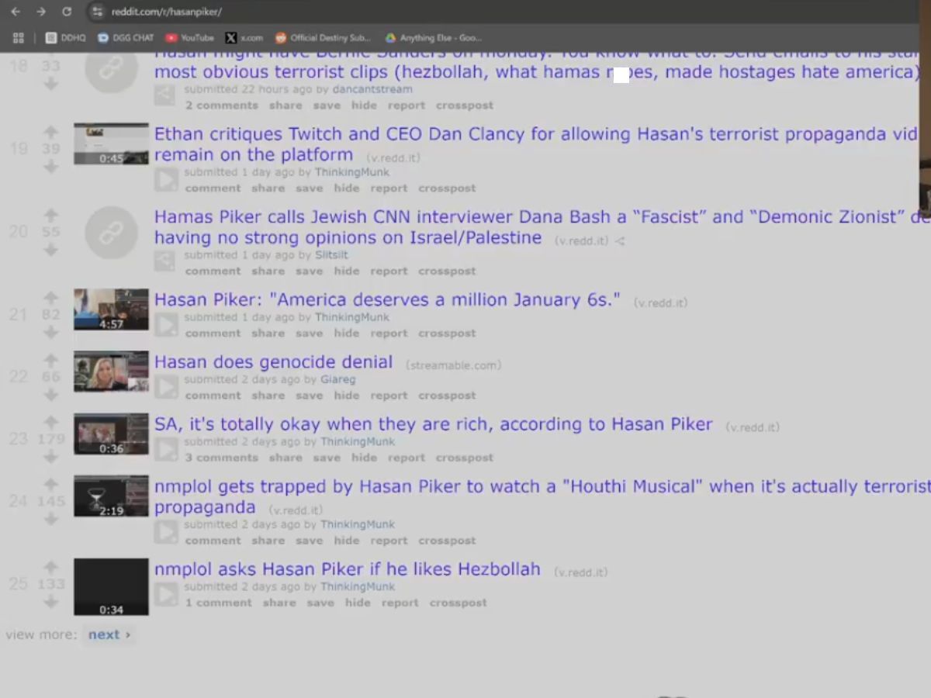Click the 0:45 video thumbnail on Ethan's post
The height and width of the screenshot is (698, 931).
[110, 143]
